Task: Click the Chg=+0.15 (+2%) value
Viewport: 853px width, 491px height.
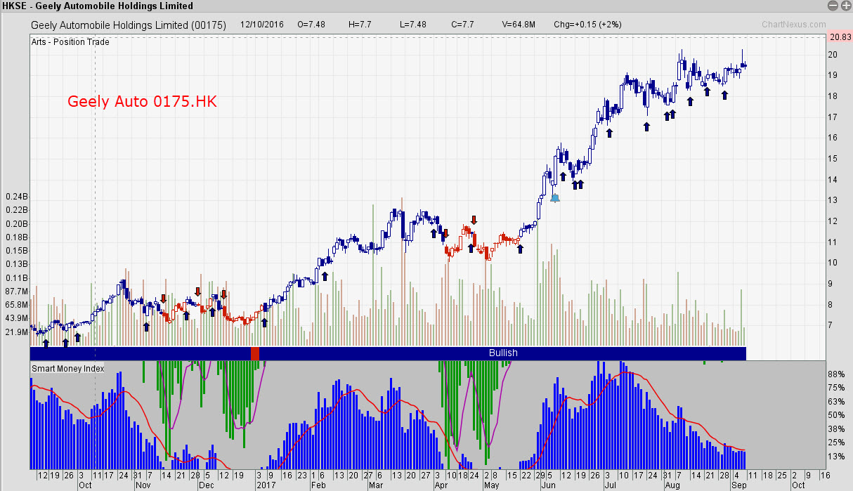Action: coord(587,25)
